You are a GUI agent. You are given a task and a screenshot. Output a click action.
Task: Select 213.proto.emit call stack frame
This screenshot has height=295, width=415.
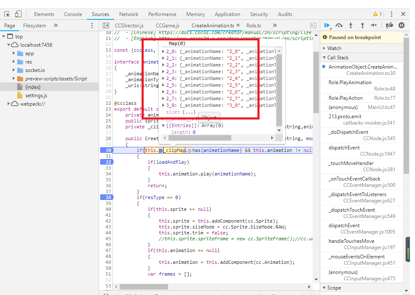pos(361,120)
